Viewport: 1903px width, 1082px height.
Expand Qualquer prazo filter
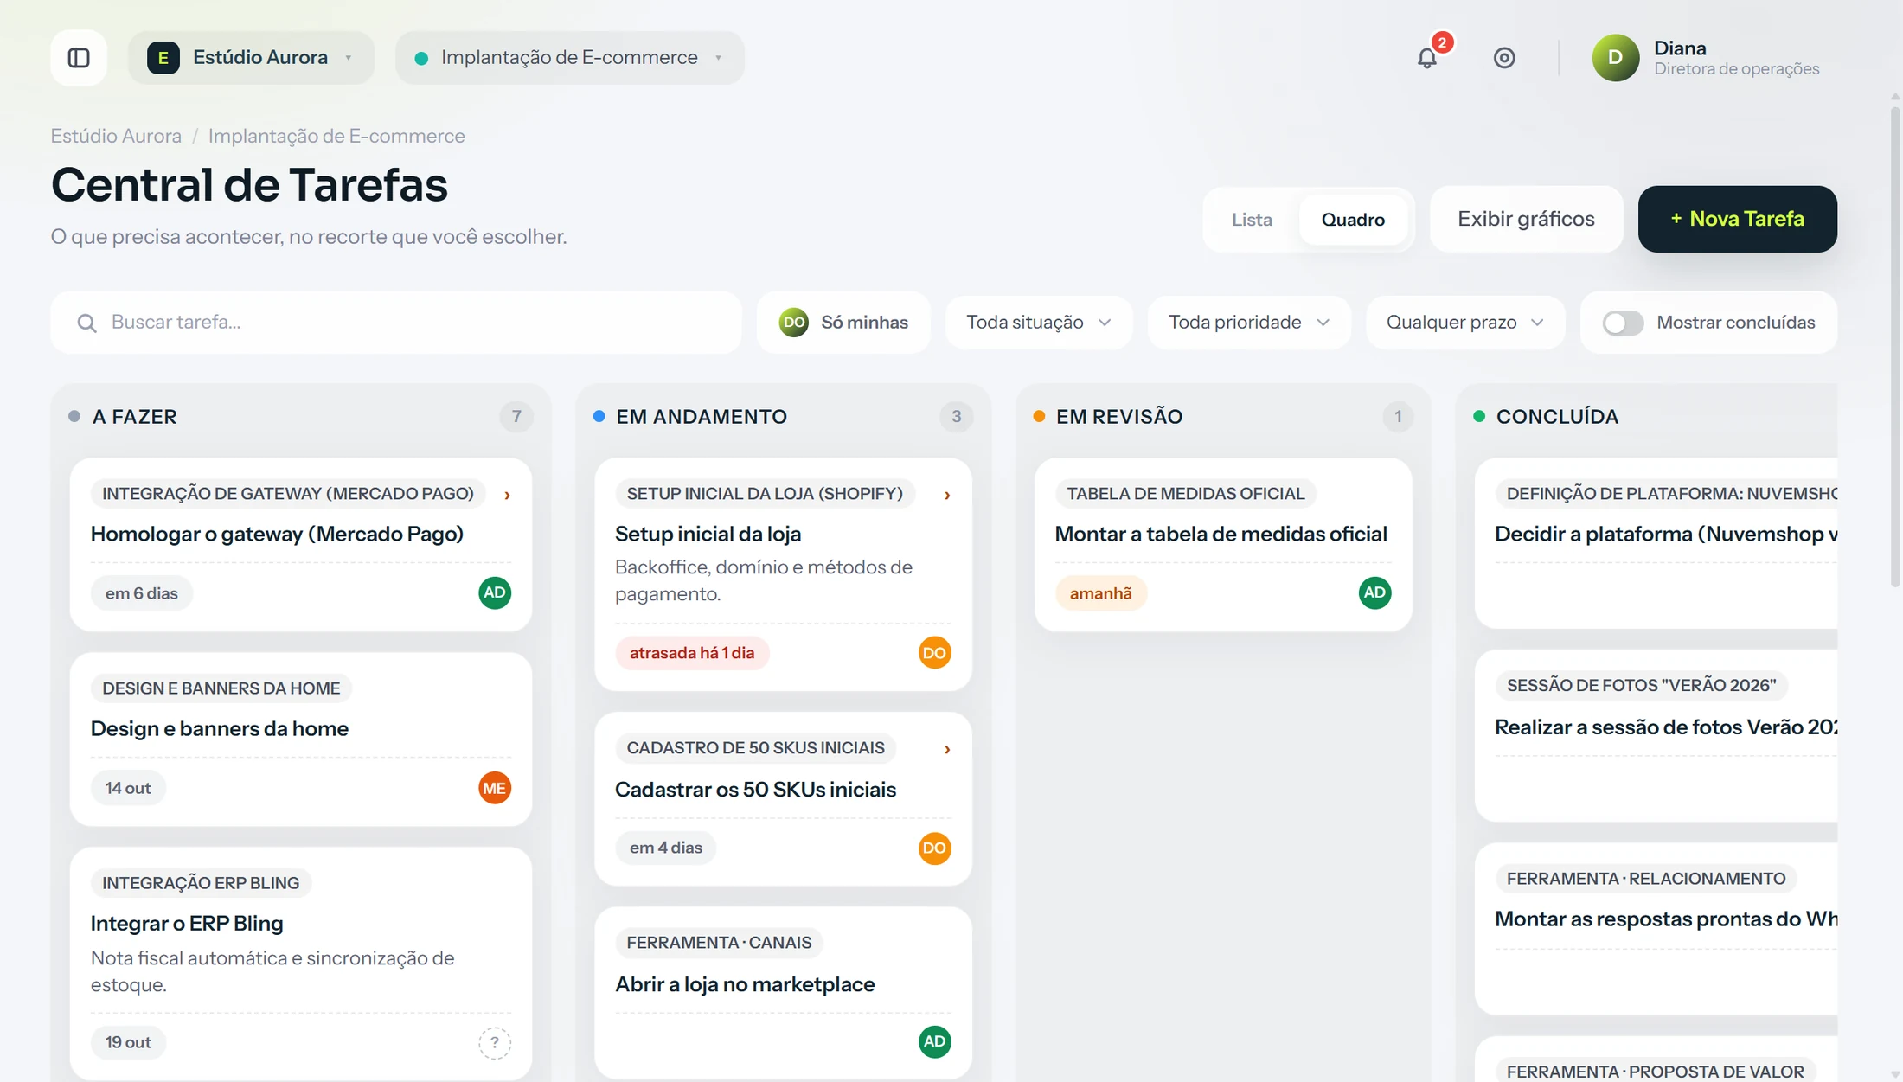click(x=1465, y=323)
